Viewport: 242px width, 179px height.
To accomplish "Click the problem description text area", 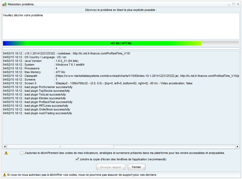I will [121, 26].
